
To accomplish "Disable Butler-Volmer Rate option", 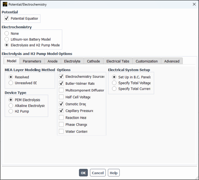I will coord(61,83).
